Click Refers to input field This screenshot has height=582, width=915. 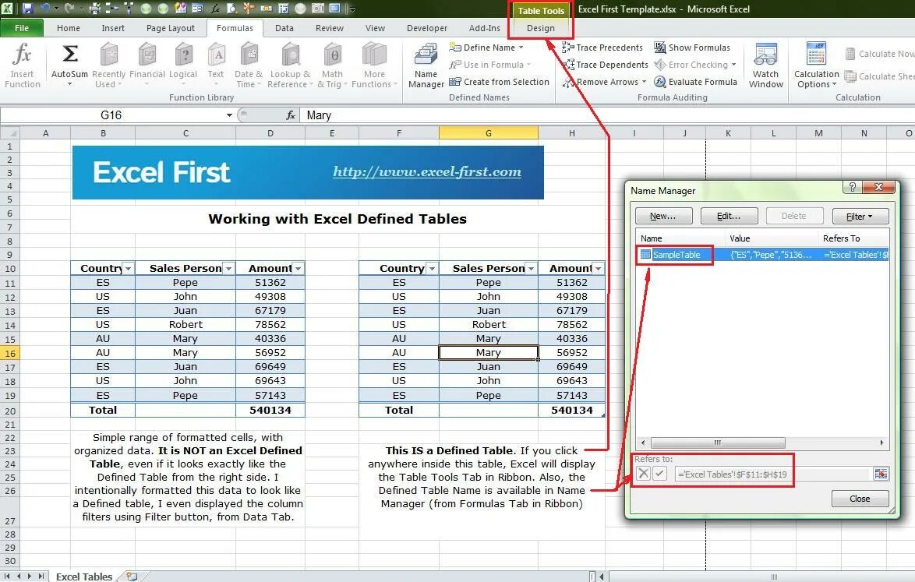pos(772,474)
